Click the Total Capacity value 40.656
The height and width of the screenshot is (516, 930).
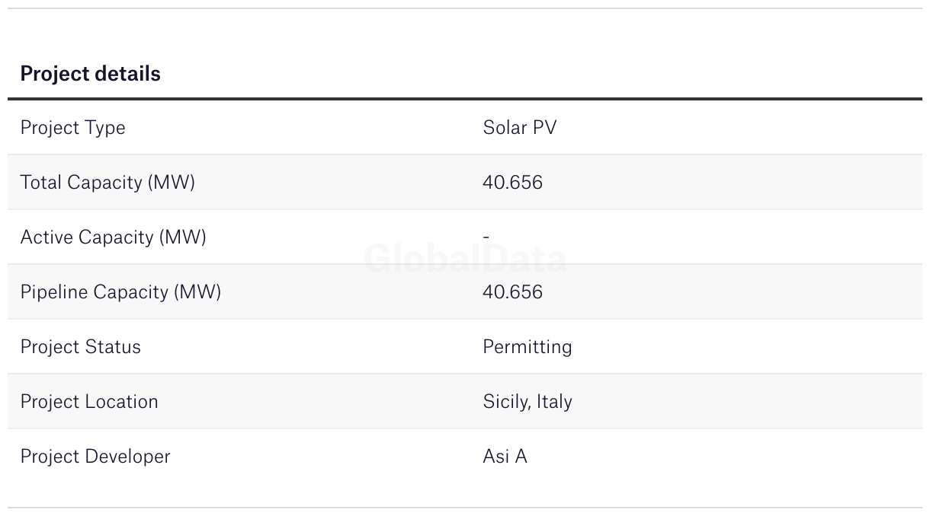pos(512,183)
